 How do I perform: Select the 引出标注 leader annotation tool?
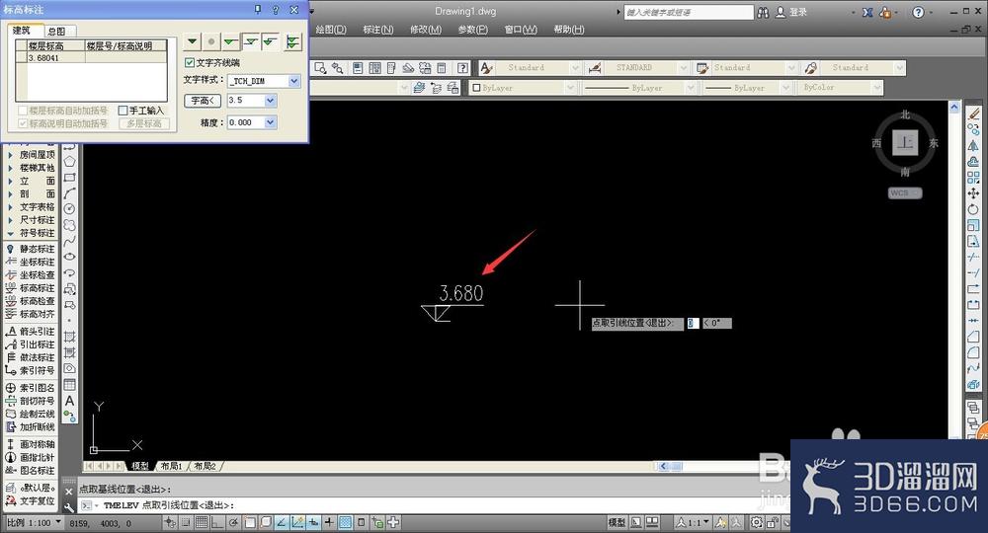pyautogui.click(x=31, y=344)
